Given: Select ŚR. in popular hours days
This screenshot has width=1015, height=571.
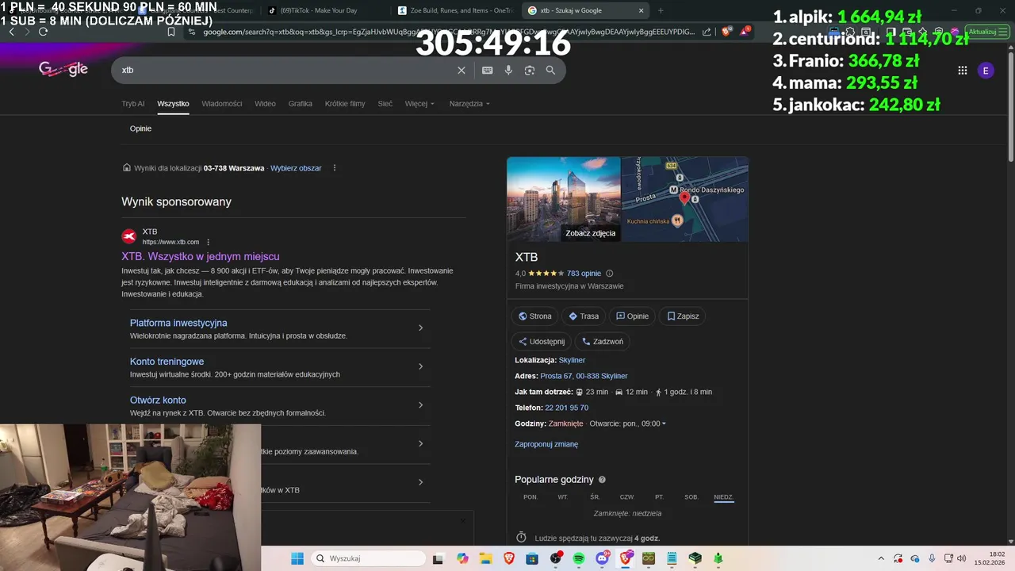Looking at the screenshot, I should coord(595,497).
